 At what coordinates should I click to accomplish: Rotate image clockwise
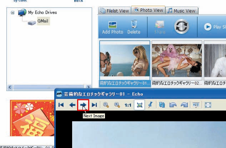tap(184, 105)
